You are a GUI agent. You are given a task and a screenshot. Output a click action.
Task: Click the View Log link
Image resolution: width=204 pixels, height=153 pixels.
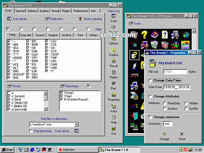tap(113, 11)
